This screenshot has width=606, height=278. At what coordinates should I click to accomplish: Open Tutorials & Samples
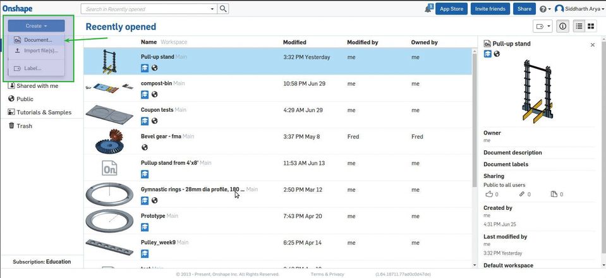40,112
